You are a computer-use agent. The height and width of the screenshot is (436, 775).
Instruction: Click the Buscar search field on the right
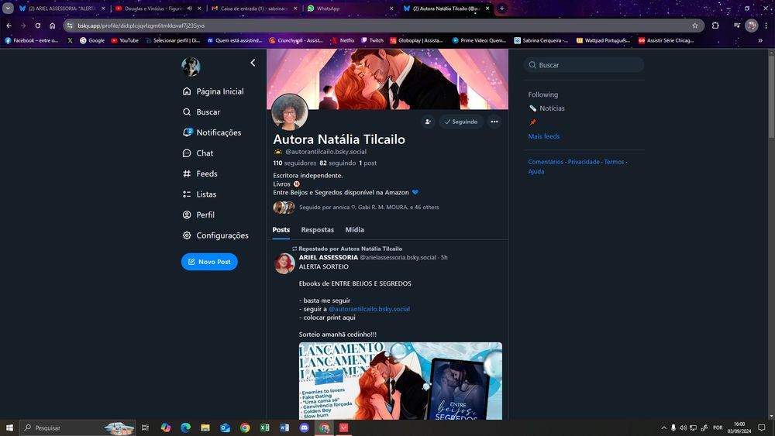point(584,65)
